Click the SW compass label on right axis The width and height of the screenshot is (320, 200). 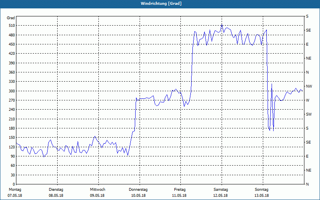pyautogui.click(x=309, y=114)
